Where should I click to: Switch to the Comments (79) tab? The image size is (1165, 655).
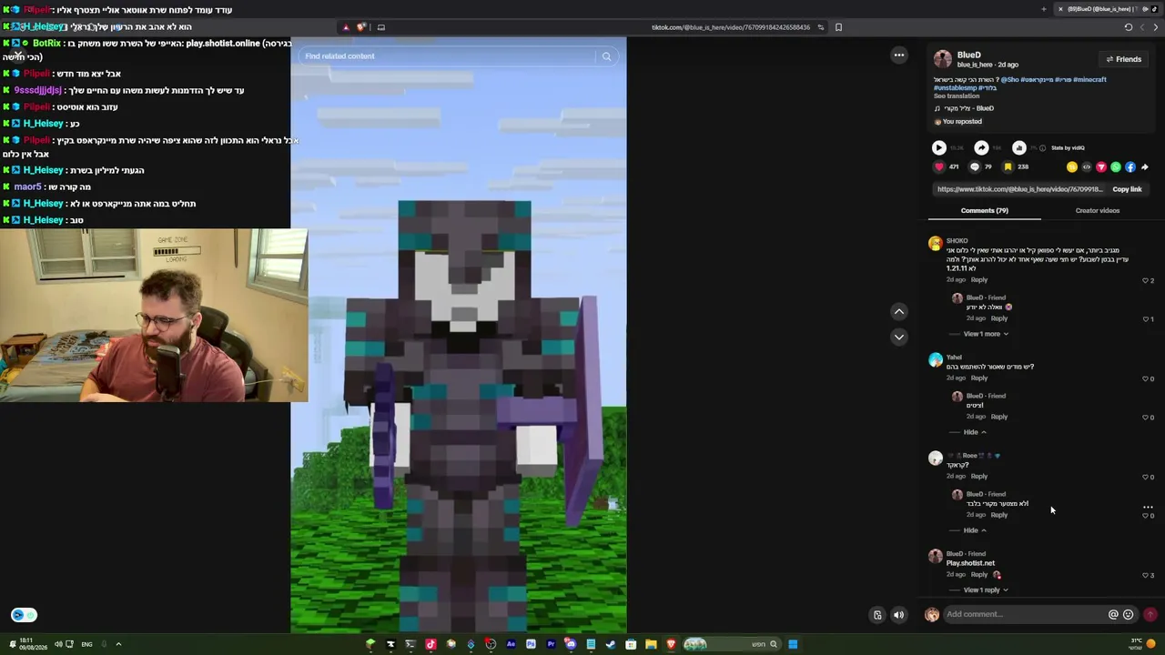coord(984,210)
